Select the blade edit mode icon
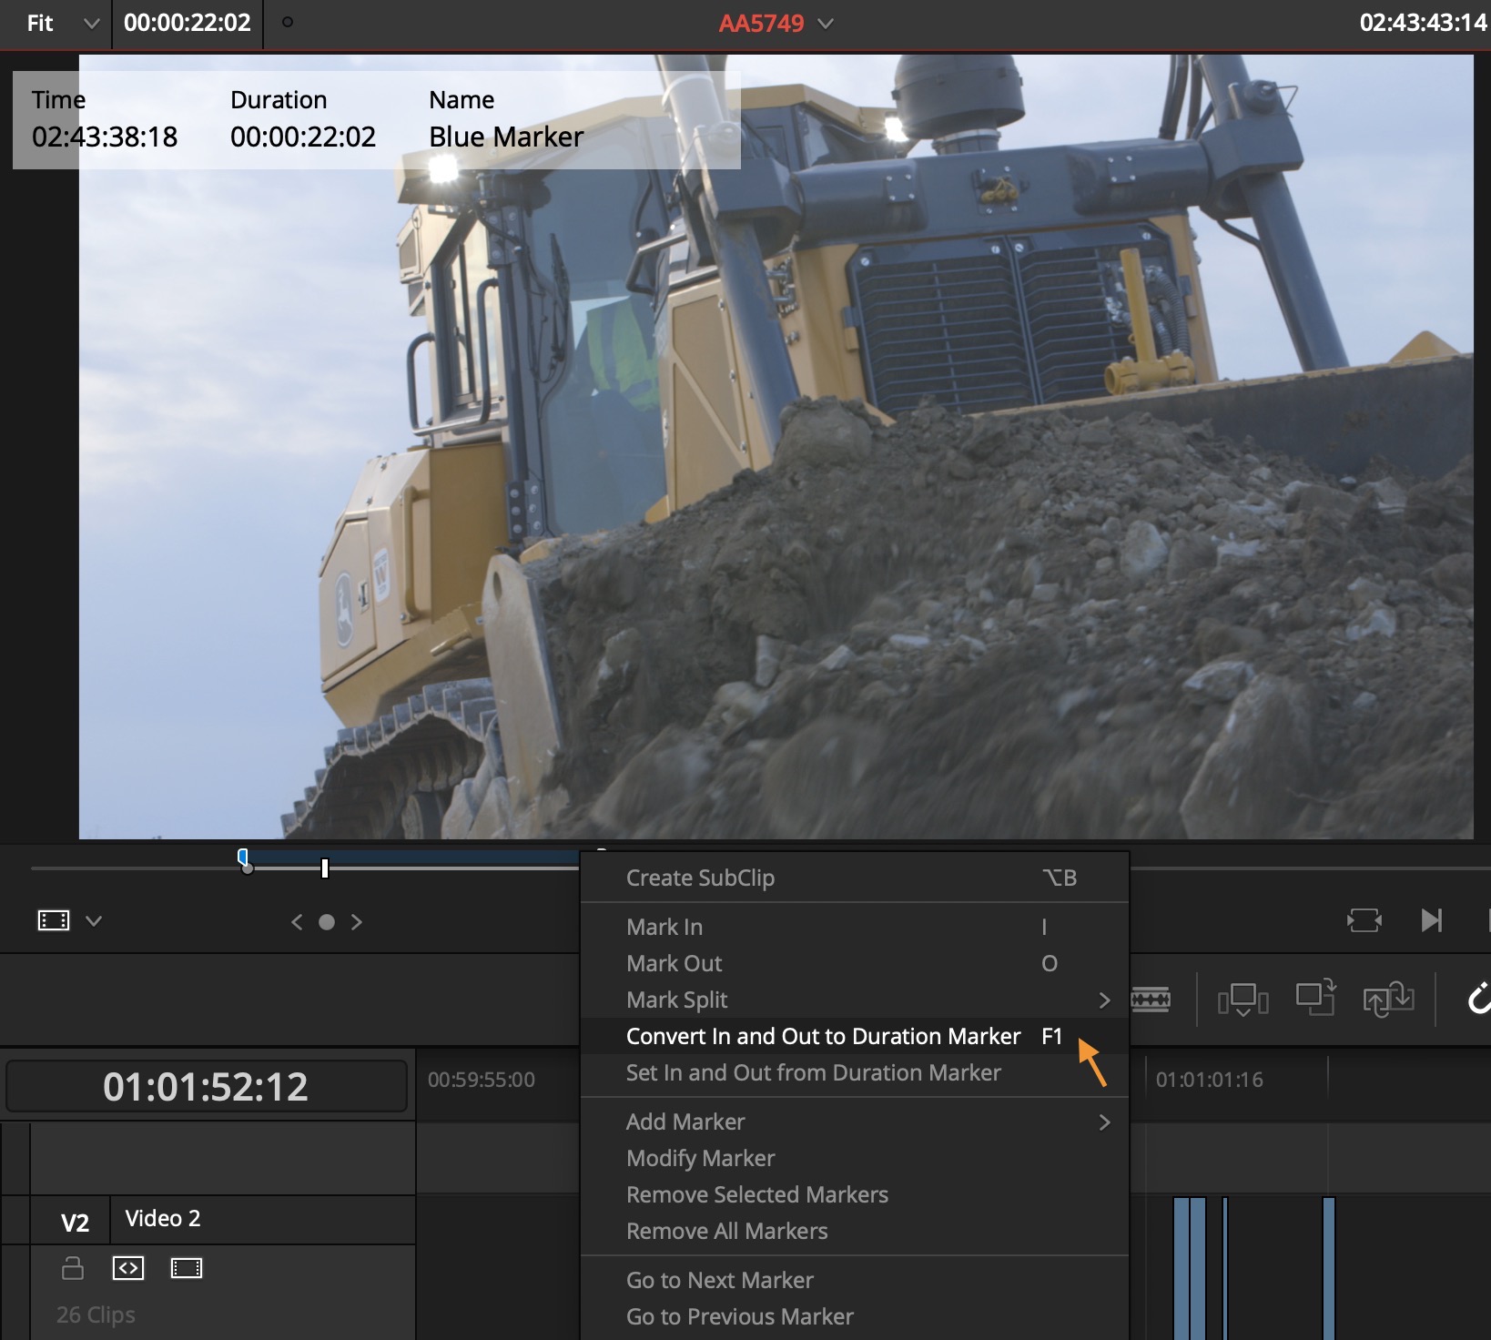The width and height of the screenshot is (1491, 1340). 1151,1000
